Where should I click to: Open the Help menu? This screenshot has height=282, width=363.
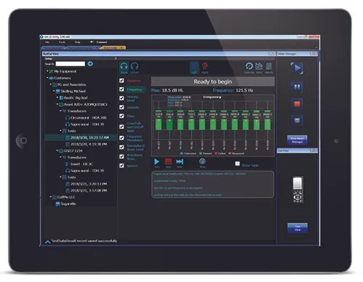pyautogui.click(x=78, y=42)
